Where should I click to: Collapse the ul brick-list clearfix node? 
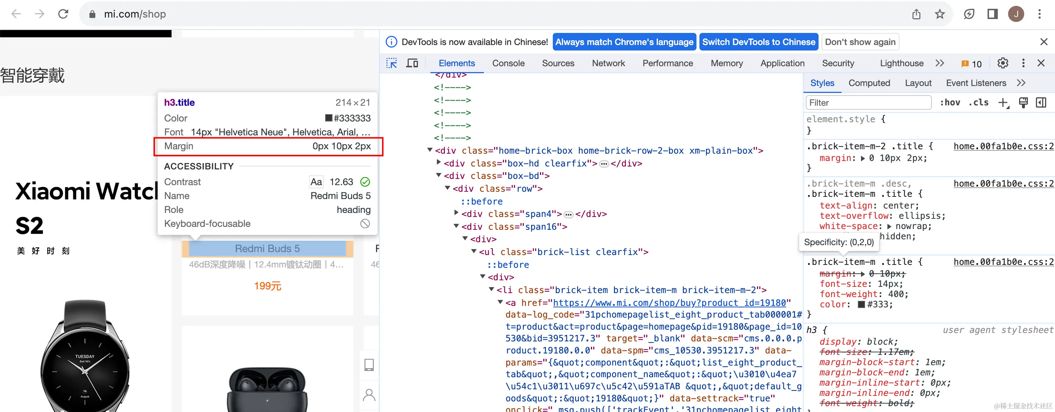(x=474, y=251)
